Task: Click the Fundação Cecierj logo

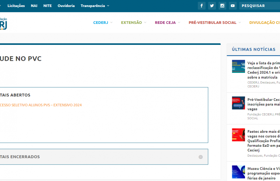Action: click(x=3, y=24)
